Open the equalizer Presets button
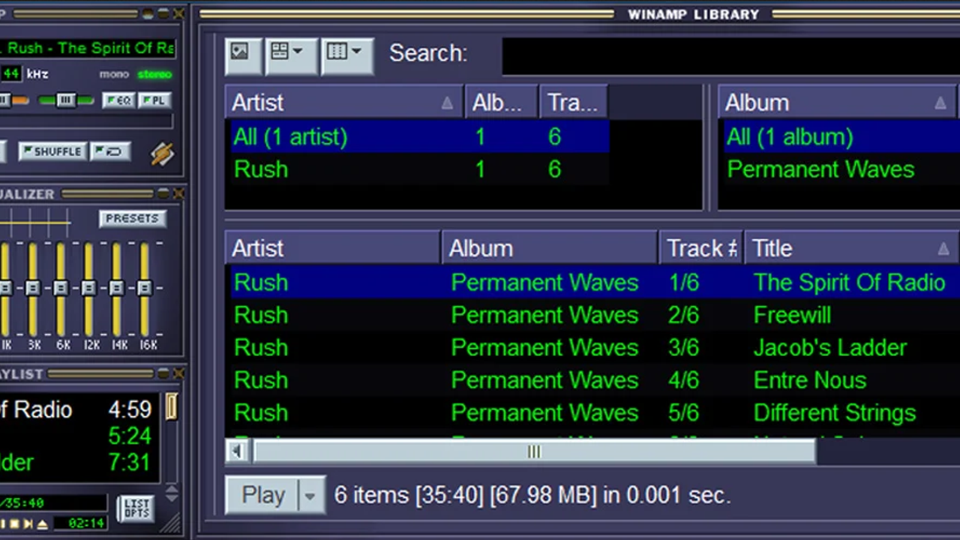Viewport: 960px width, 540px height. 132,218
